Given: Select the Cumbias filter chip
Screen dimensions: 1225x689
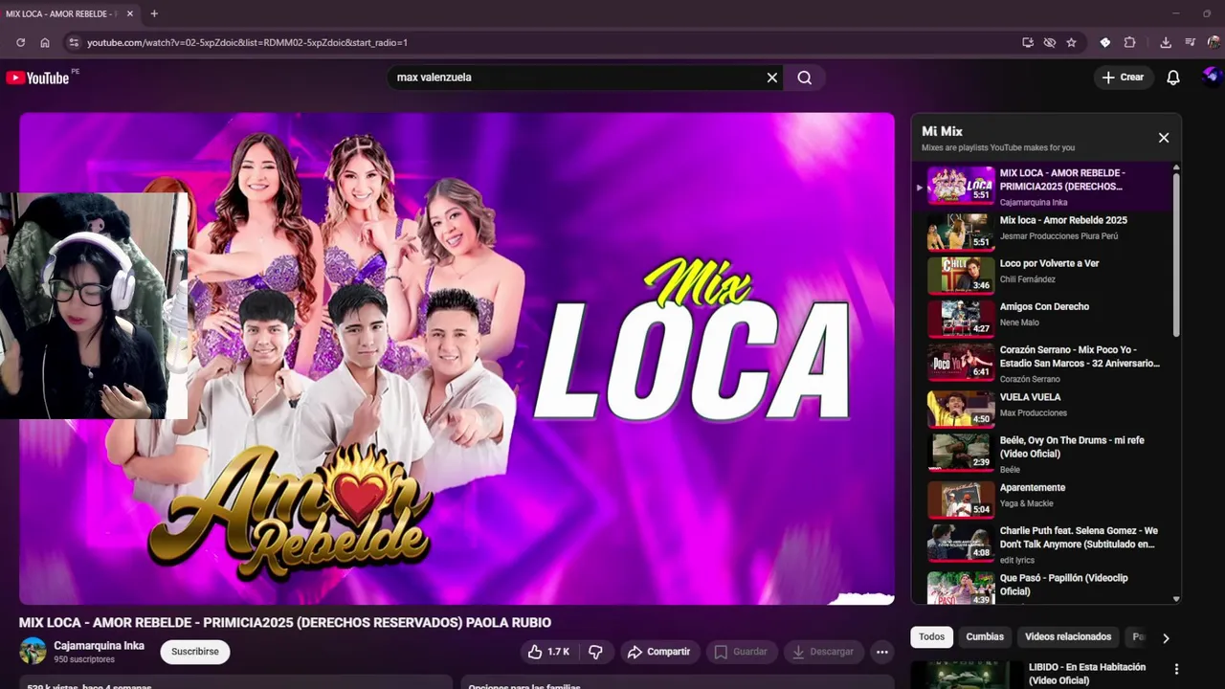Looking at the screenshot, I should 985,637.
